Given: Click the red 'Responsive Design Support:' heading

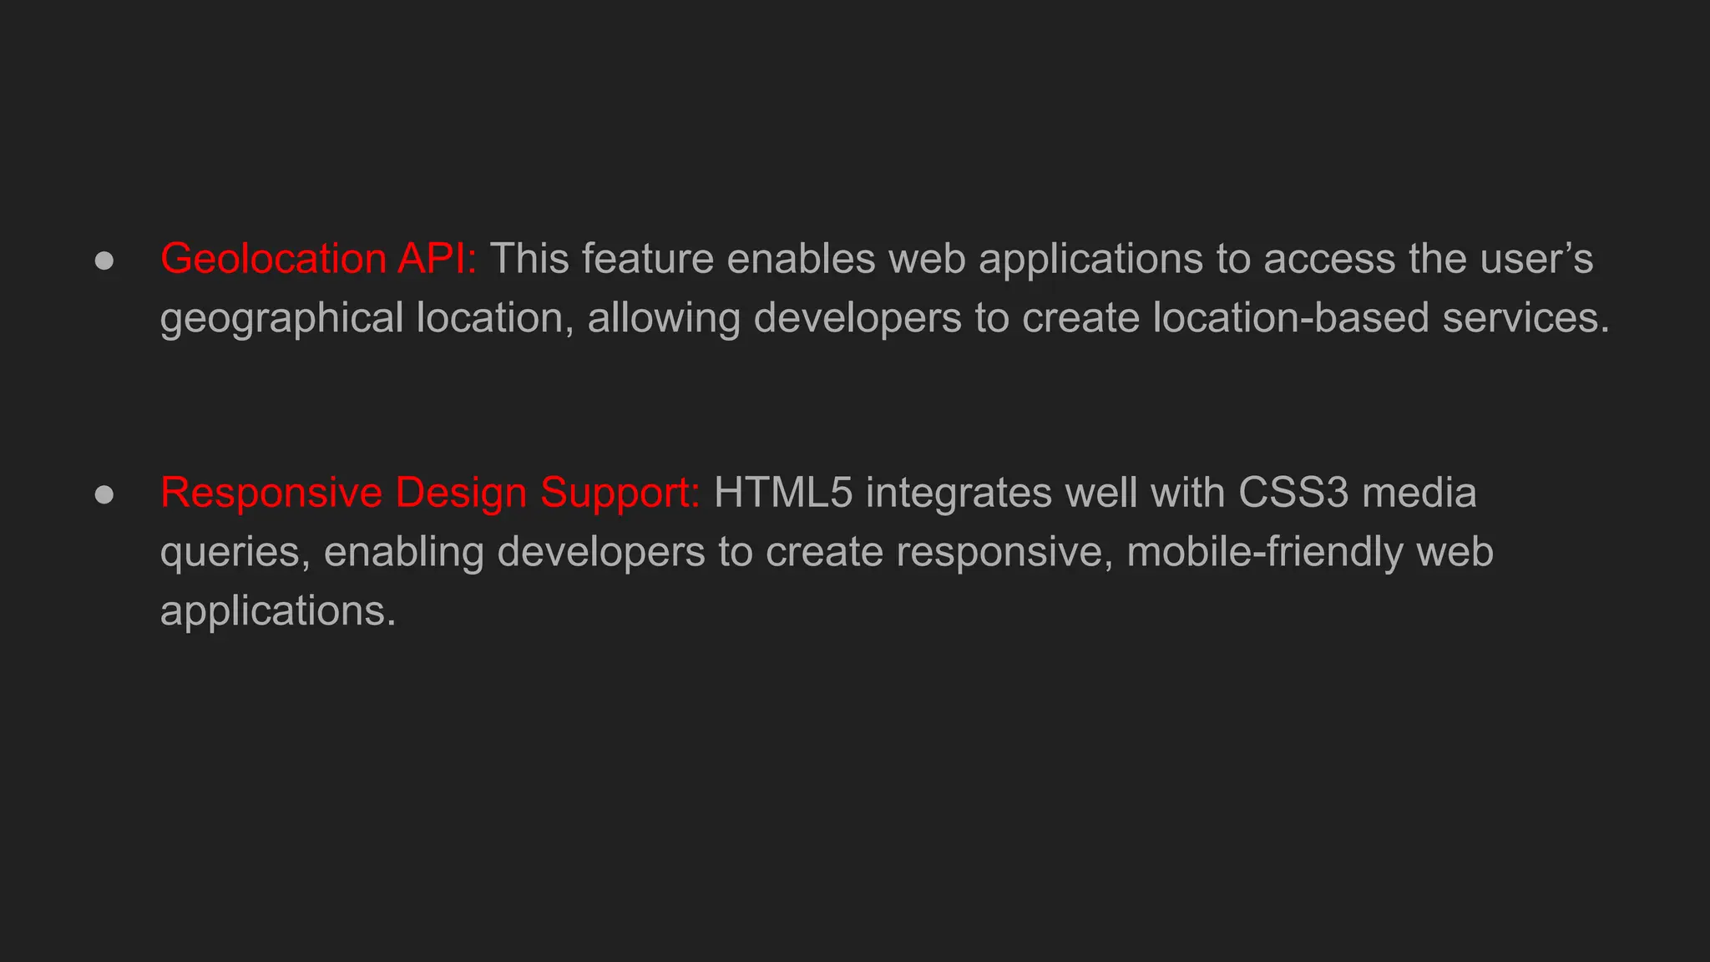Looking at the screenshot, I should point(430,493).
